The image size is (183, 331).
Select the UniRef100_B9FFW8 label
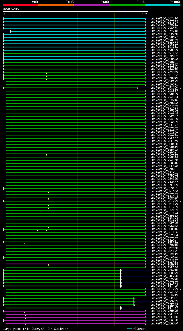(164, 267)
